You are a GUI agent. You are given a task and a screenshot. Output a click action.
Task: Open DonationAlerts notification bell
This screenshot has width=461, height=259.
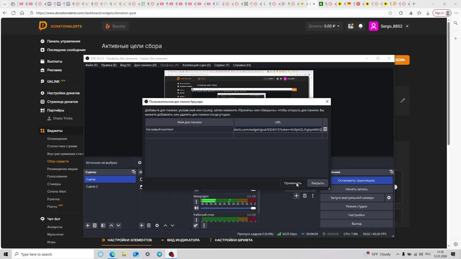[361, 26]
